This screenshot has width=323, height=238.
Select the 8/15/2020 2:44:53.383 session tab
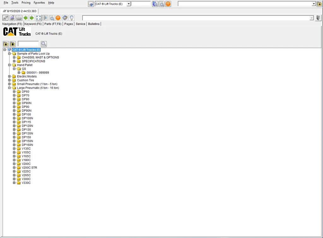20,11
